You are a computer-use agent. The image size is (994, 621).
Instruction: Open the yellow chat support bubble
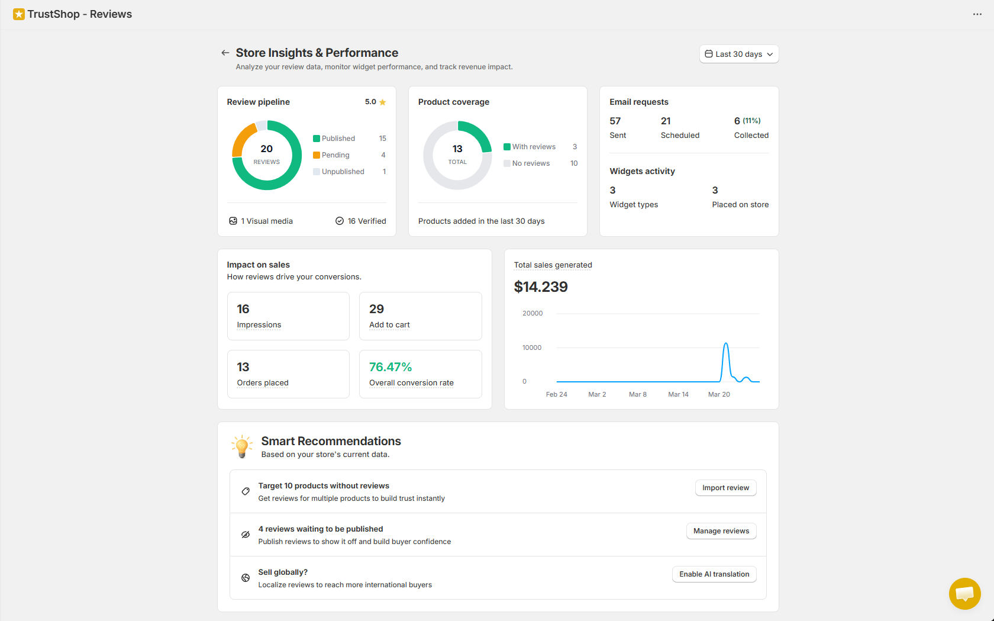pos(964,593)
